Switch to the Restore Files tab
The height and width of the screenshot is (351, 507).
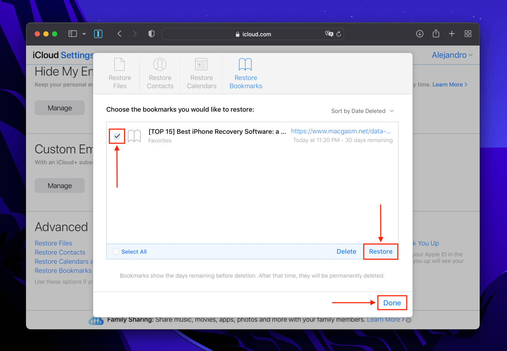tap(120, 74)
